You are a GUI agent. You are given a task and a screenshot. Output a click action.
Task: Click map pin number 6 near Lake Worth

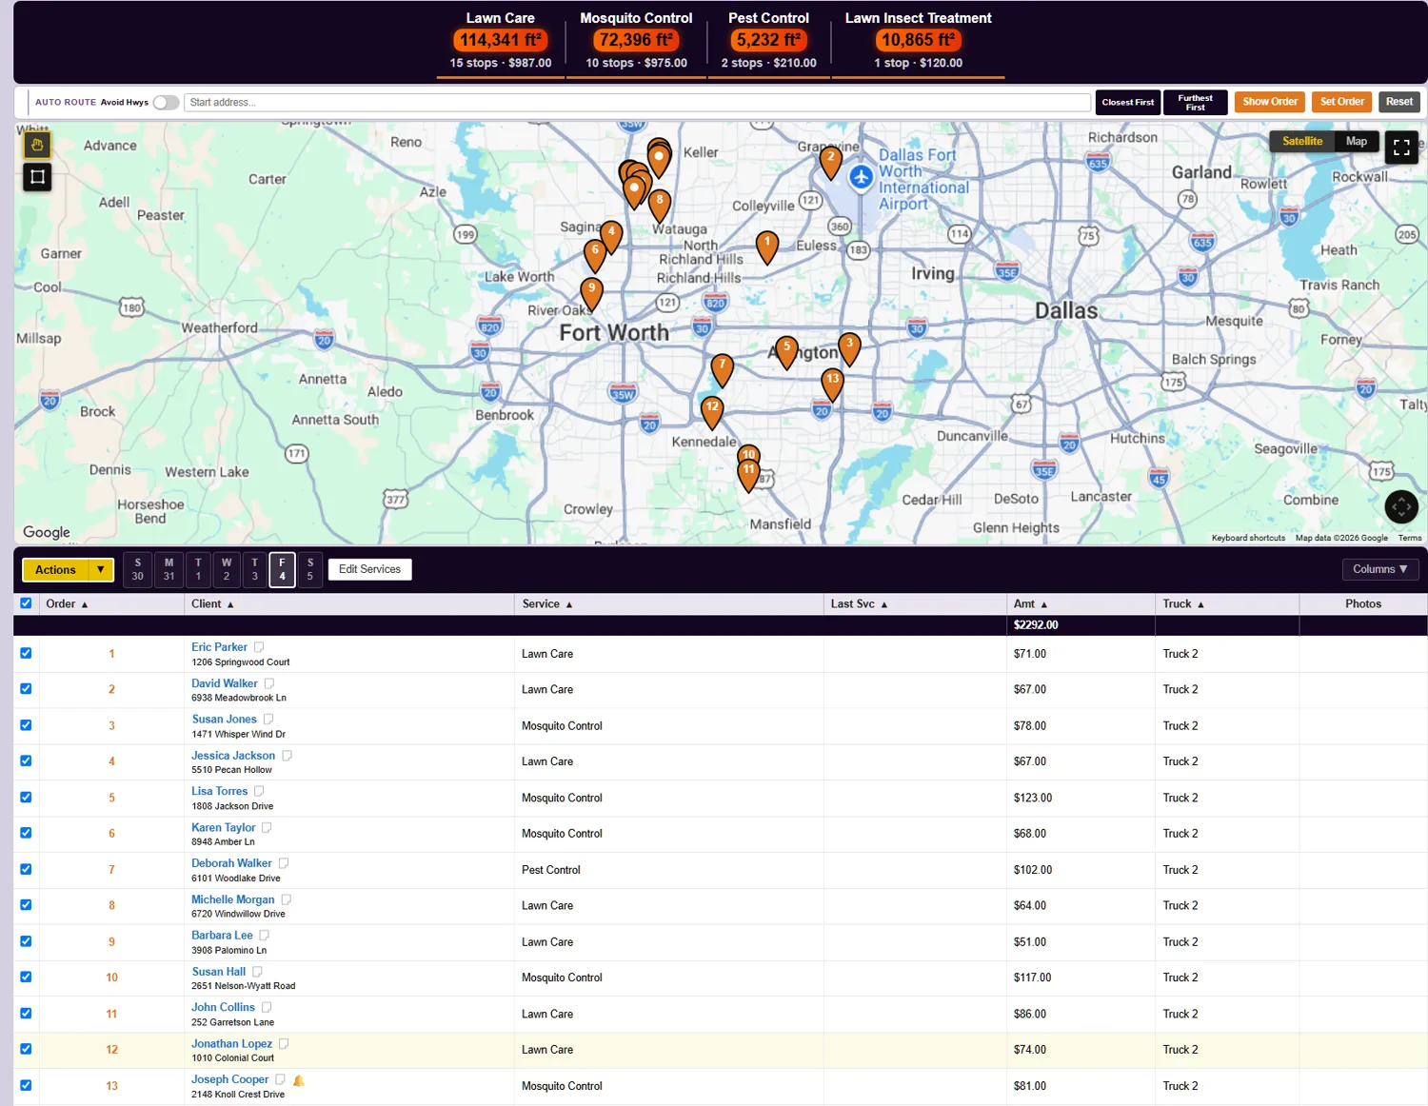tap(595, 255)
